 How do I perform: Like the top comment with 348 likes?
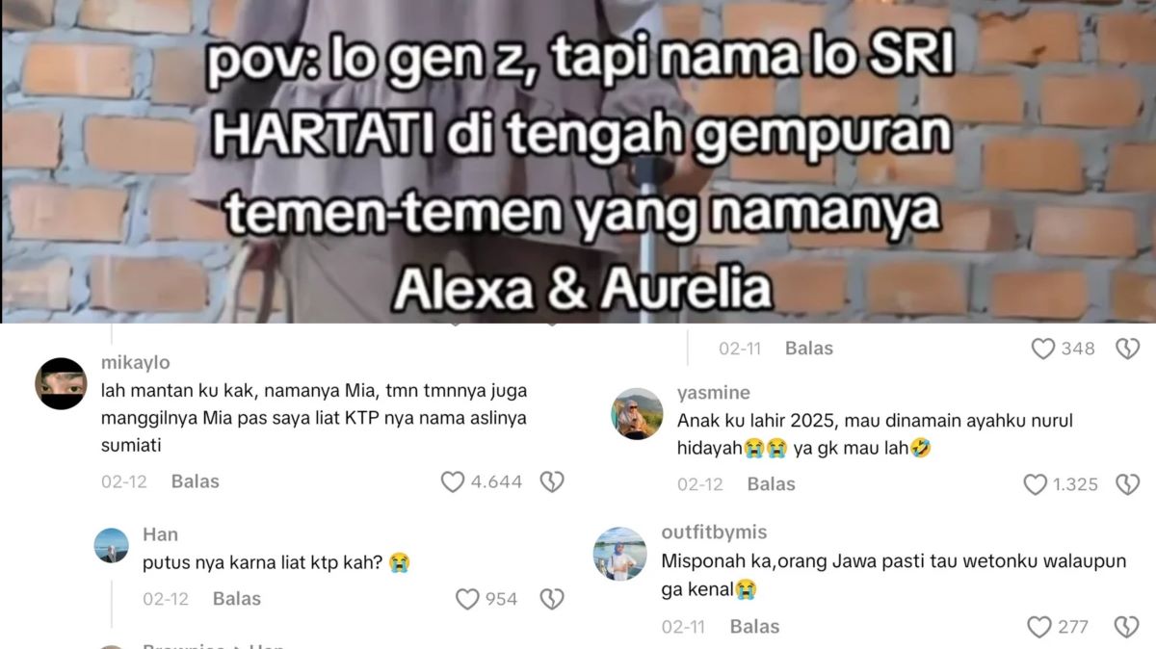1043,349
